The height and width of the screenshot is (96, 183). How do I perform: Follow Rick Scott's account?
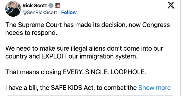click(69, 12)
